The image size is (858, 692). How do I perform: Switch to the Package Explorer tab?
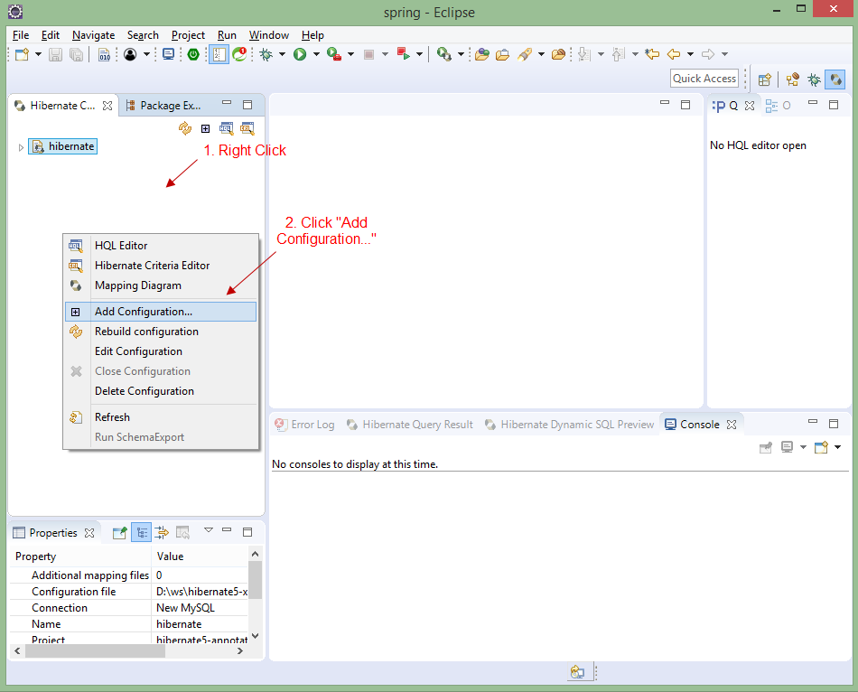163,106
